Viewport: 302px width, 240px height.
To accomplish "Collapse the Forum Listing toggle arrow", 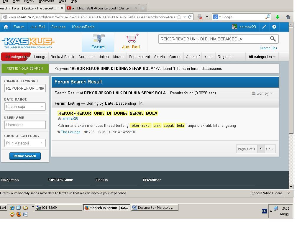I will (x=141, y=103).
